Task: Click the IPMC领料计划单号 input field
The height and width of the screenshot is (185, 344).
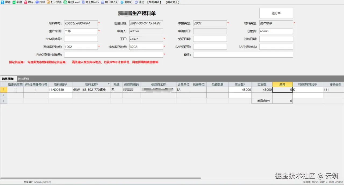Action: pyautogui.click(x=113, y=55)
